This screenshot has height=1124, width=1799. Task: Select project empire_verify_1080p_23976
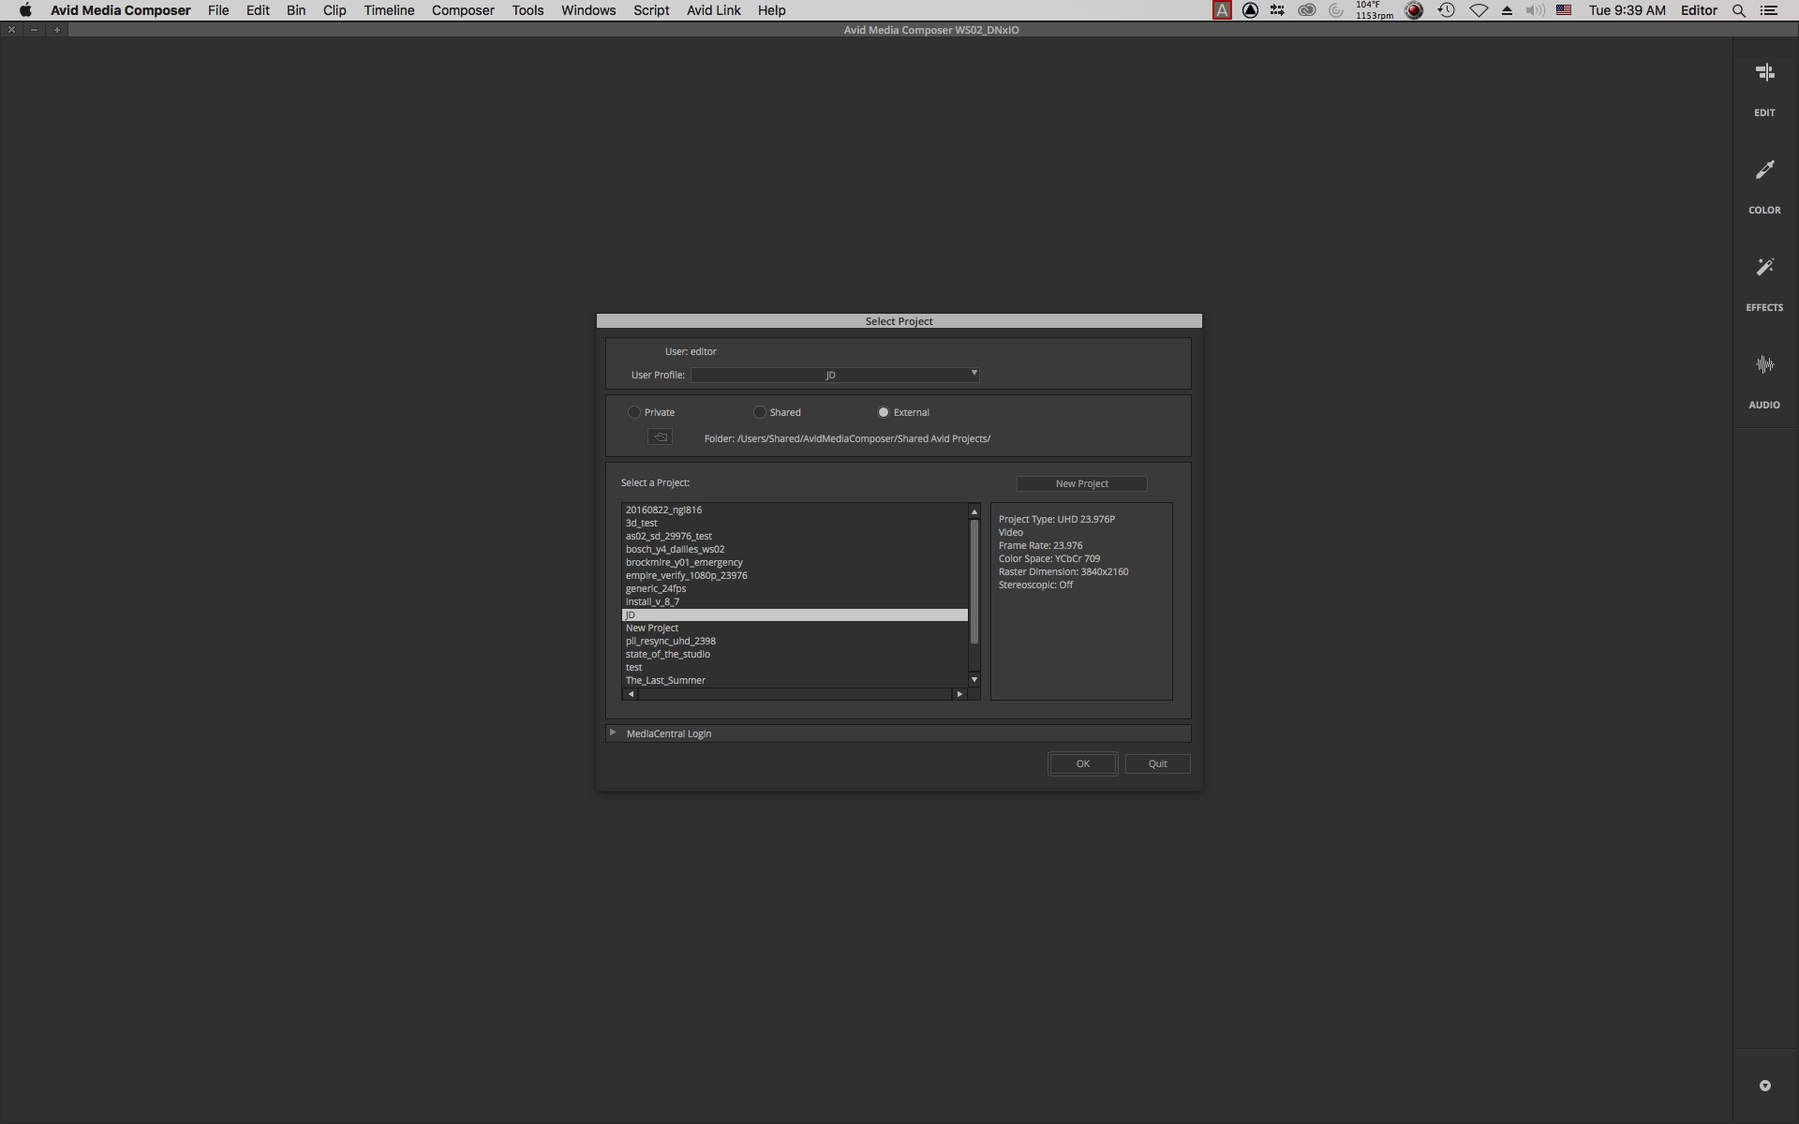pyautogui.click(x=795, y=575)
